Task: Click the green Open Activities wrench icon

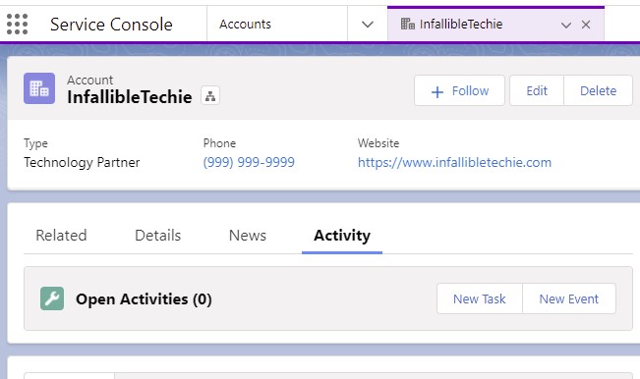Action: (52, 298)
